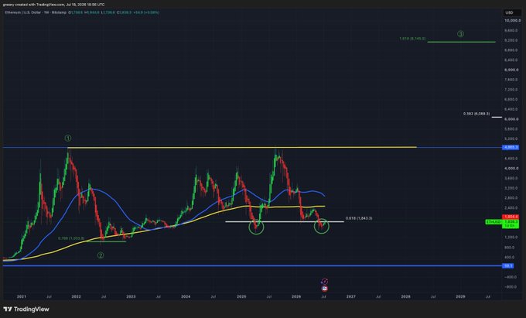Click the 2028 label on time axis

coord(405,296)
